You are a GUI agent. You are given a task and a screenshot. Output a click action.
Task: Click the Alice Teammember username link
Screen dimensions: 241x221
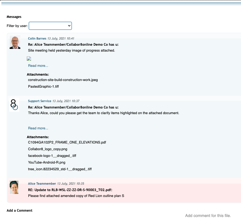click(x=42, y=184)
